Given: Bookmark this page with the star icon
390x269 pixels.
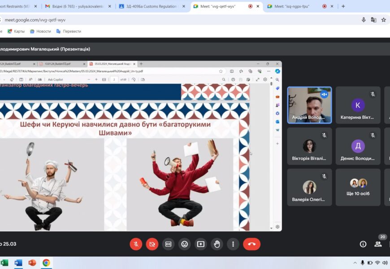Looking at the screenshot, I should pos(384,20).
